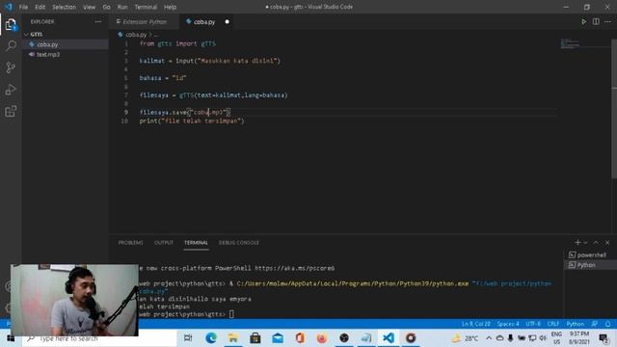
Task: Change language mode via Python entry
Action: tap(575, 324)
